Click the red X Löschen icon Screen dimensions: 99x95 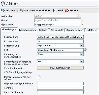coord(66,10)
